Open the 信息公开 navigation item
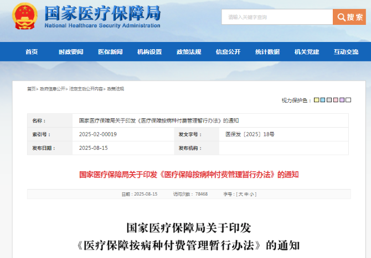This screenshot has height=258, width=371. click(228, 52)
